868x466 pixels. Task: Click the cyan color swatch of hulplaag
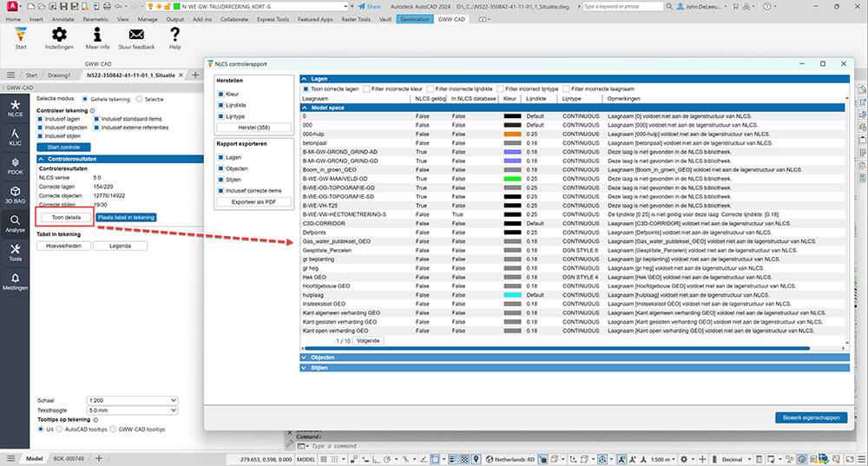[x=513, y=295]
